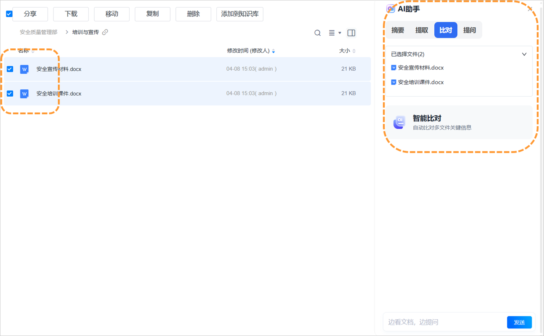Click the blue 发送 button
Image resolution: width=544 pixels, height=336 pixels.
pyautogui.click(x=519, y=322)
